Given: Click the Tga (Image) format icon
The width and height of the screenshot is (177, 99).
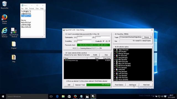Looking at the screenshot, I should click(x=117, y=76).
